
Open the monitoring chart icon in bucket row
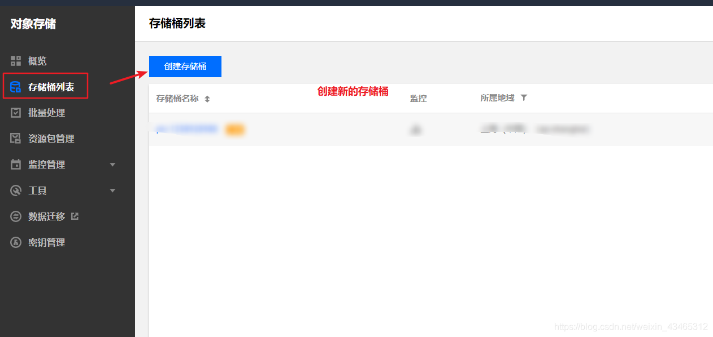click(416, 129)
